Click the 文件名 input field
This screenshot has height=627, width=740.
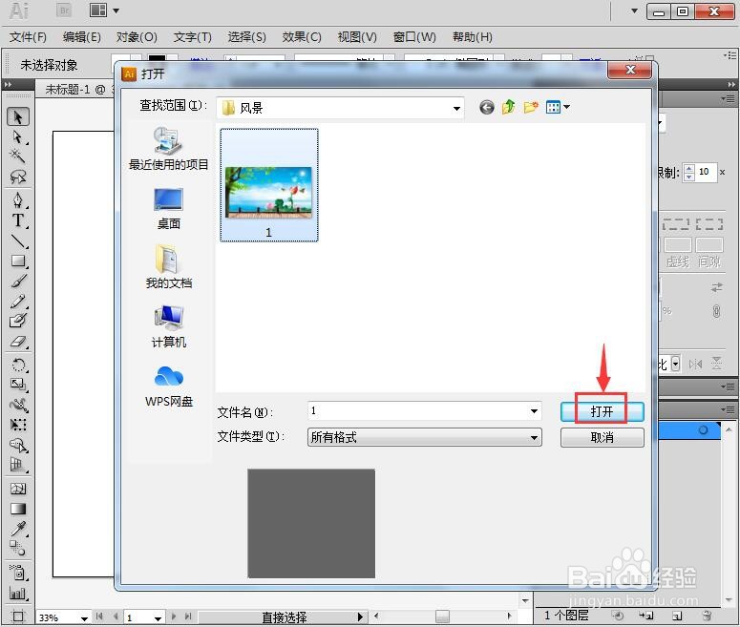coord(424,411)
